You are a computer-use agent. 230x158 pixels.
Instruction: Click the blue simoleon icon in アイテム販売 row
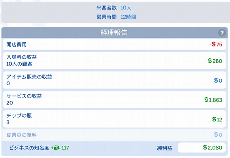[x=216, y=80]
